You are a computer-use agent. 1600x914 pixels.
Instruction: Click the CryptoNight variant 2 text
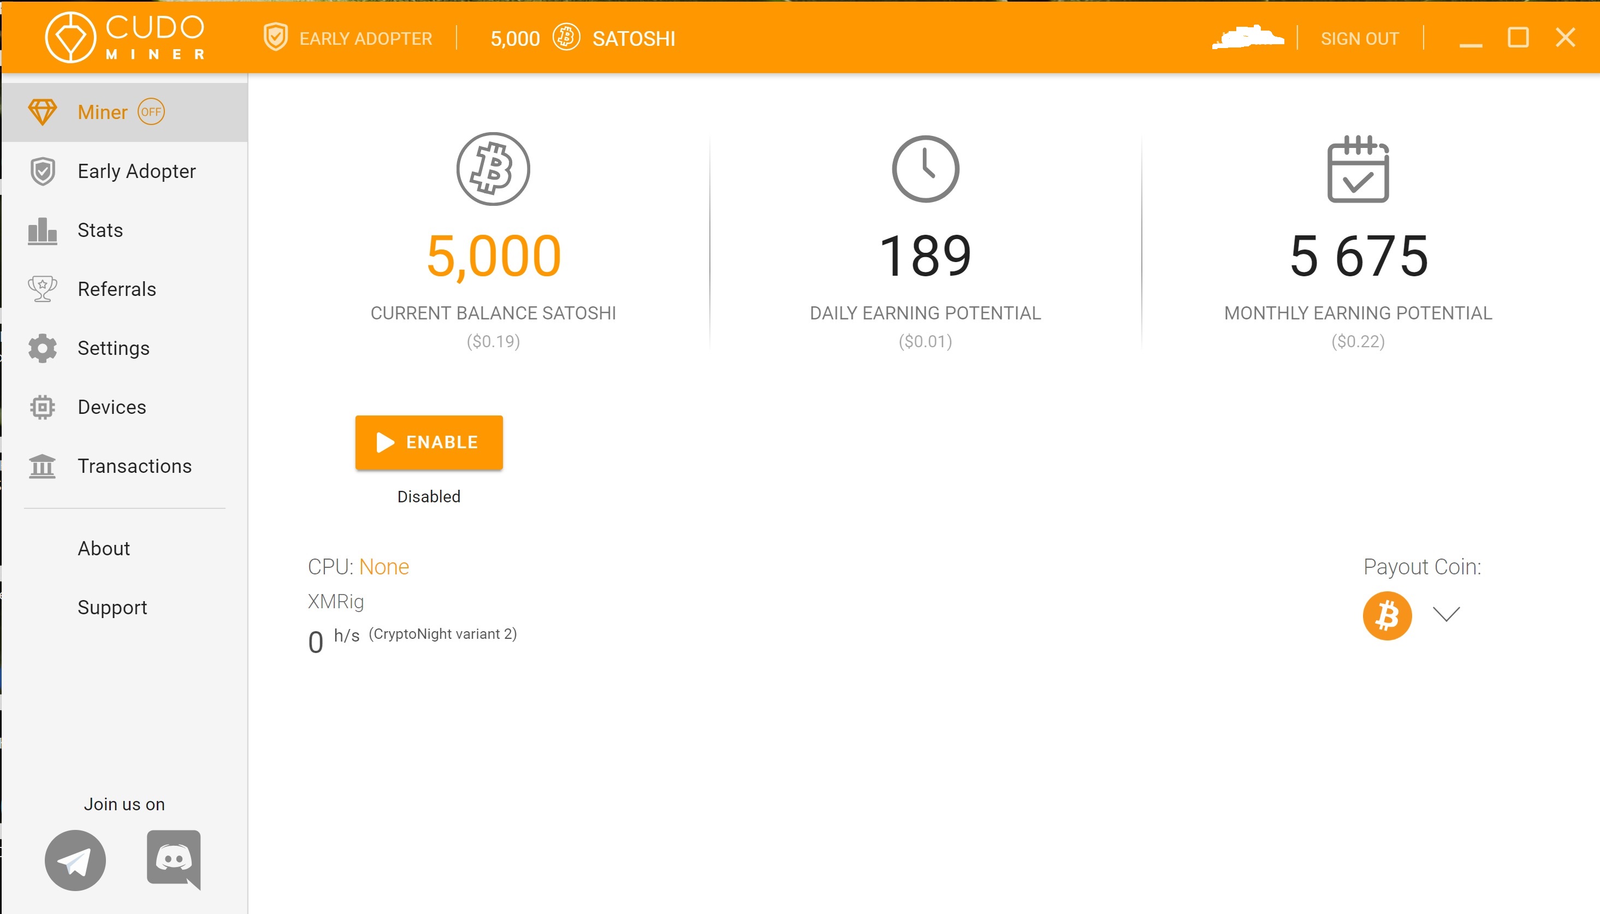tap(443, 634)
